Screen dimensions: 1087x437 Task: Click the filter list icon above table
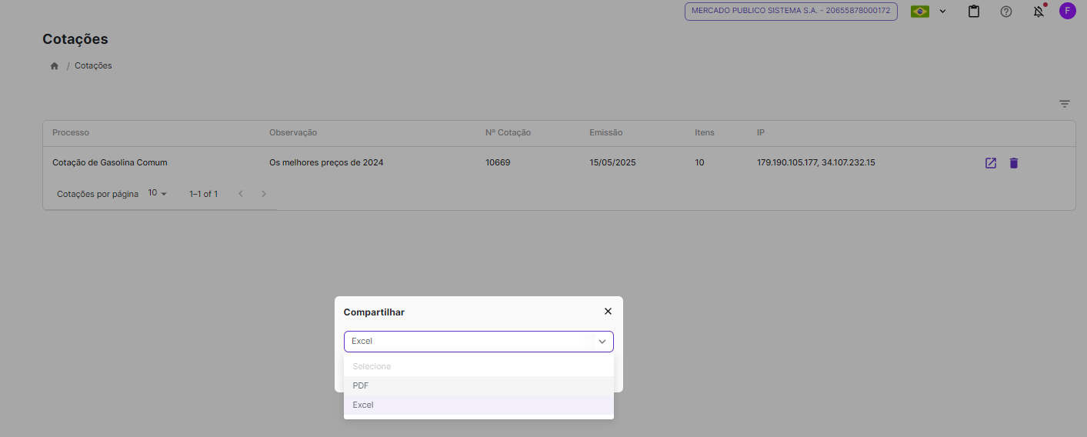1065,104
